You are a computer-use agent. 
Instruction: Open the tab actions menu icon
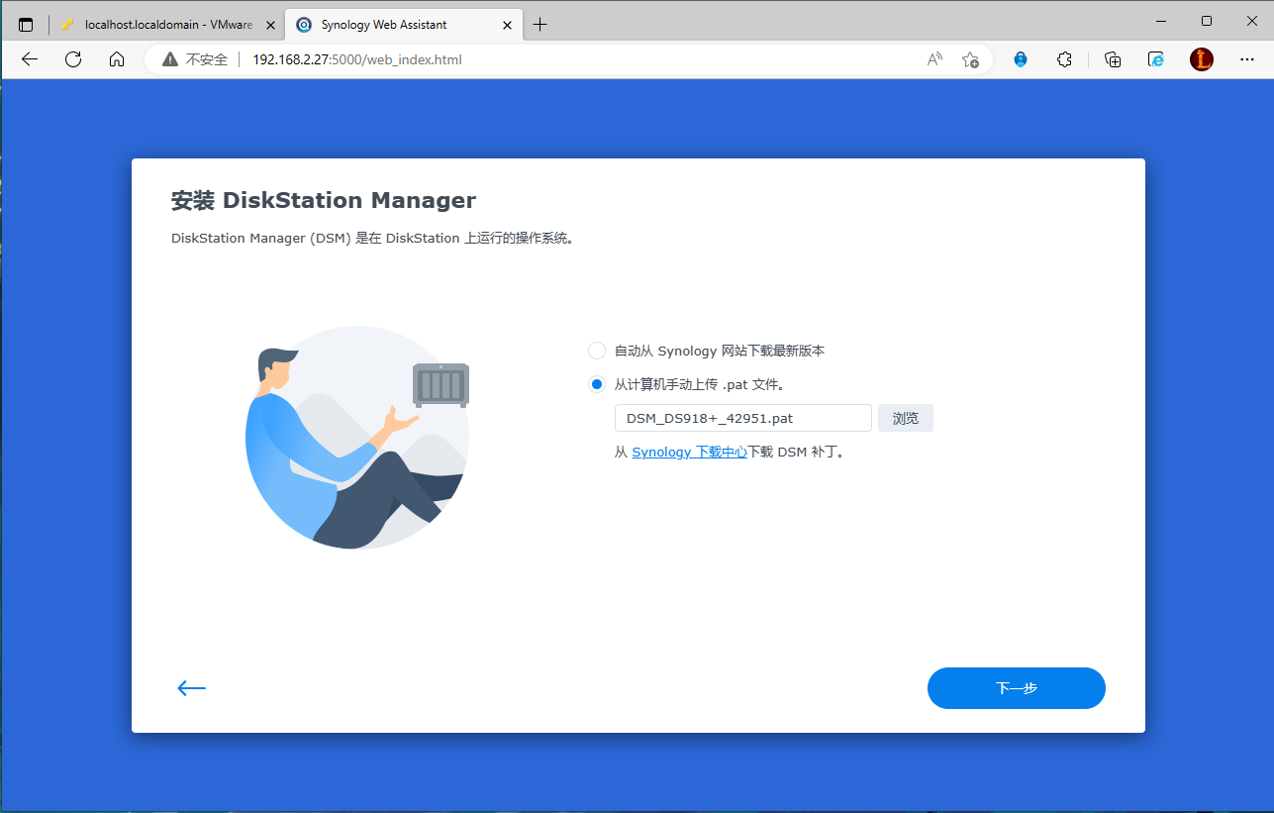click(27, 25)
